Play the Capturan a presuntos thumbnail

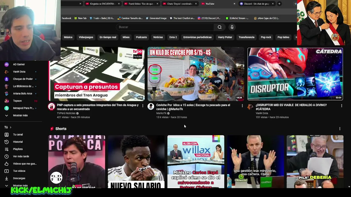click(97, 74)
